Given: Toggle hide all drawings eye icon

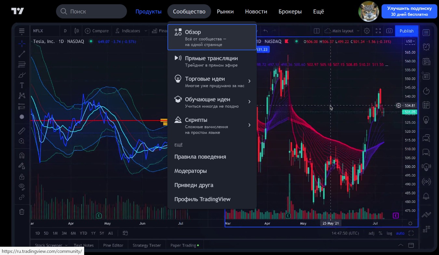Looking at the screenshot, I should pos(22,186).
